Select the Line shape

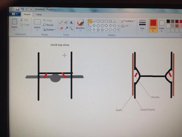90,21
